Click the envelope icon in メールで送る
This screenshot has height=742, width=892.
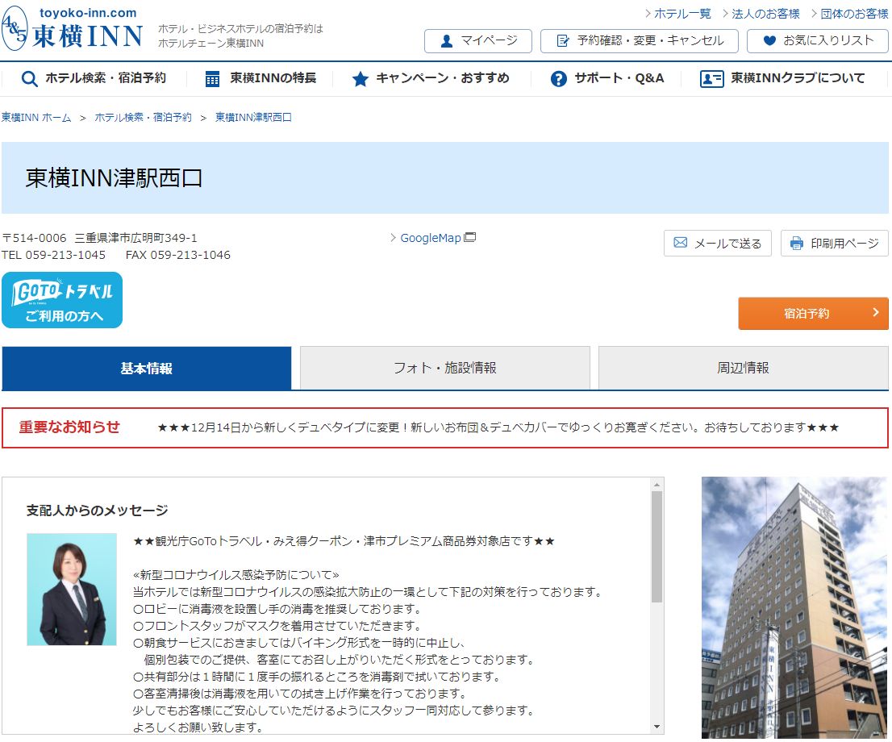coord(681,243)
